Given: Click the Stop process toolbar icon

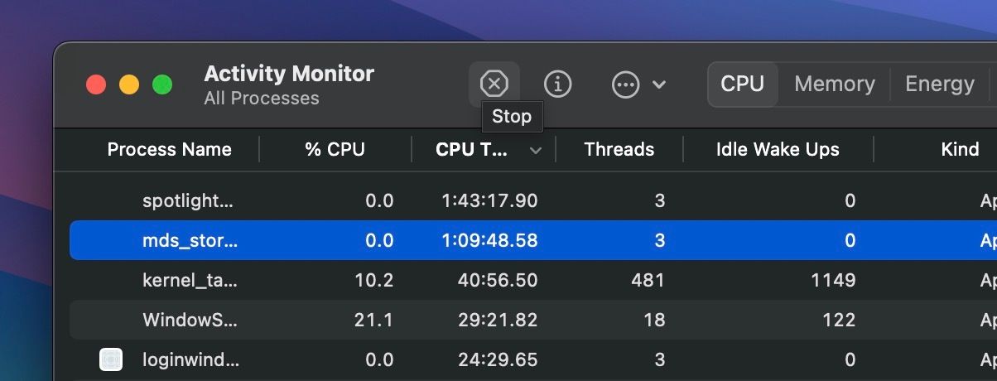Looking at the screenshot, I should (494, 84).
